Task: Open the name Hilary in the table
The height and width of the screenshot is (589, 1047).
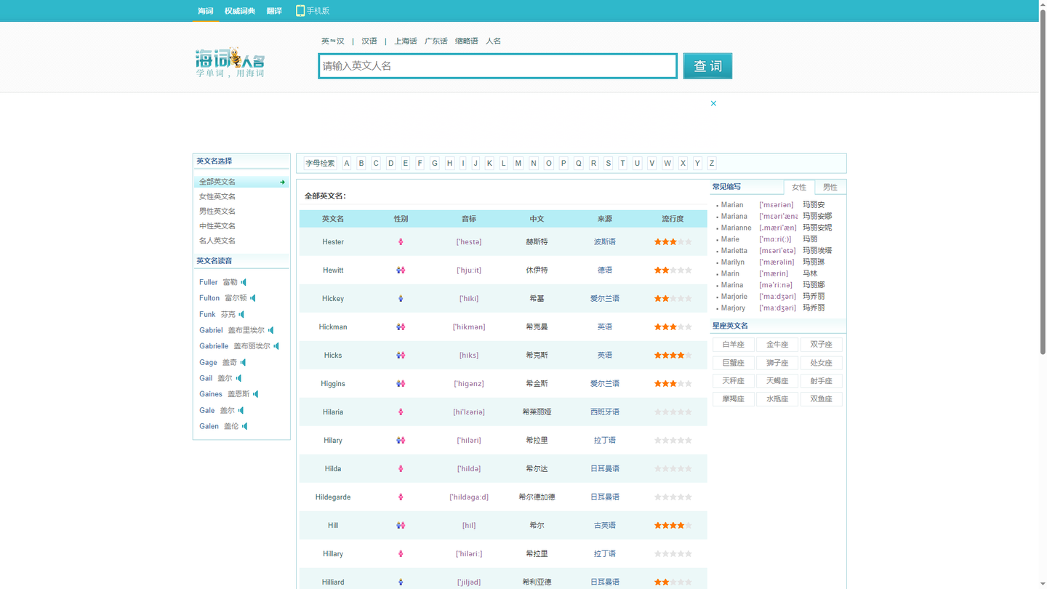Action: point(333,440)
